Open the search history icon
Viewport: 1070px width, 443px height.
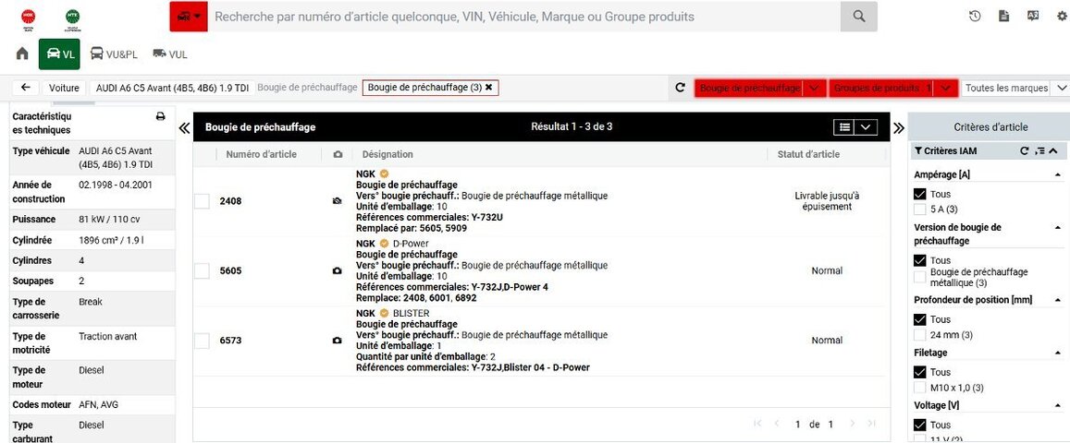(x=975, y=17)
